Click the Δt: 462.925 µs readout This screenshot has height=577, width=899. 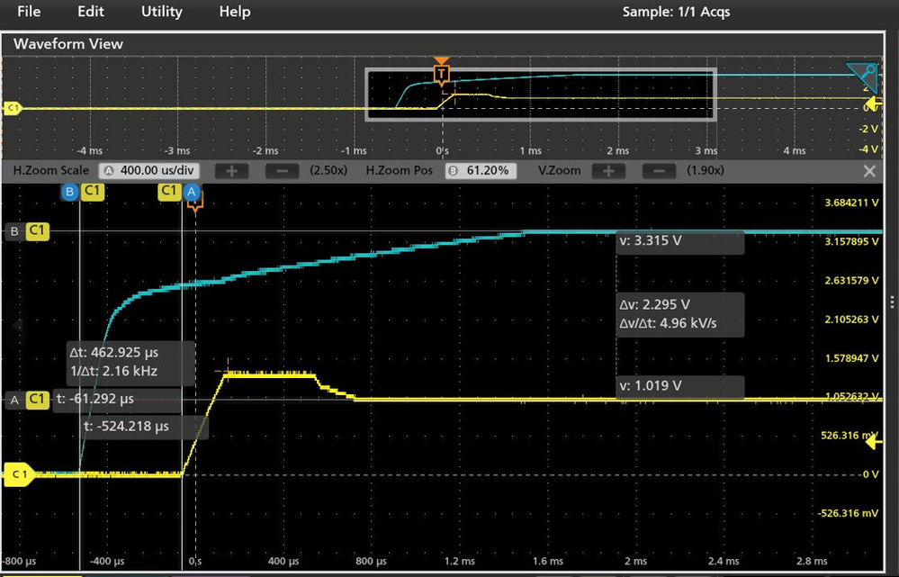point(113,352)
